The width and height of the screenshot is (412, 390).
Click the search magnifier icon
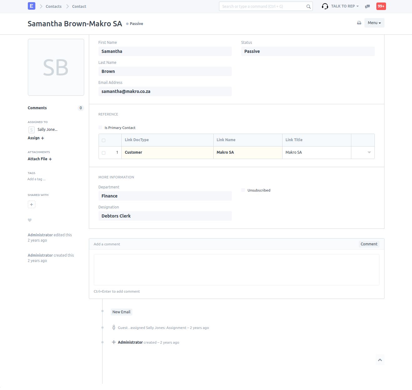click(x=308, y=7)
